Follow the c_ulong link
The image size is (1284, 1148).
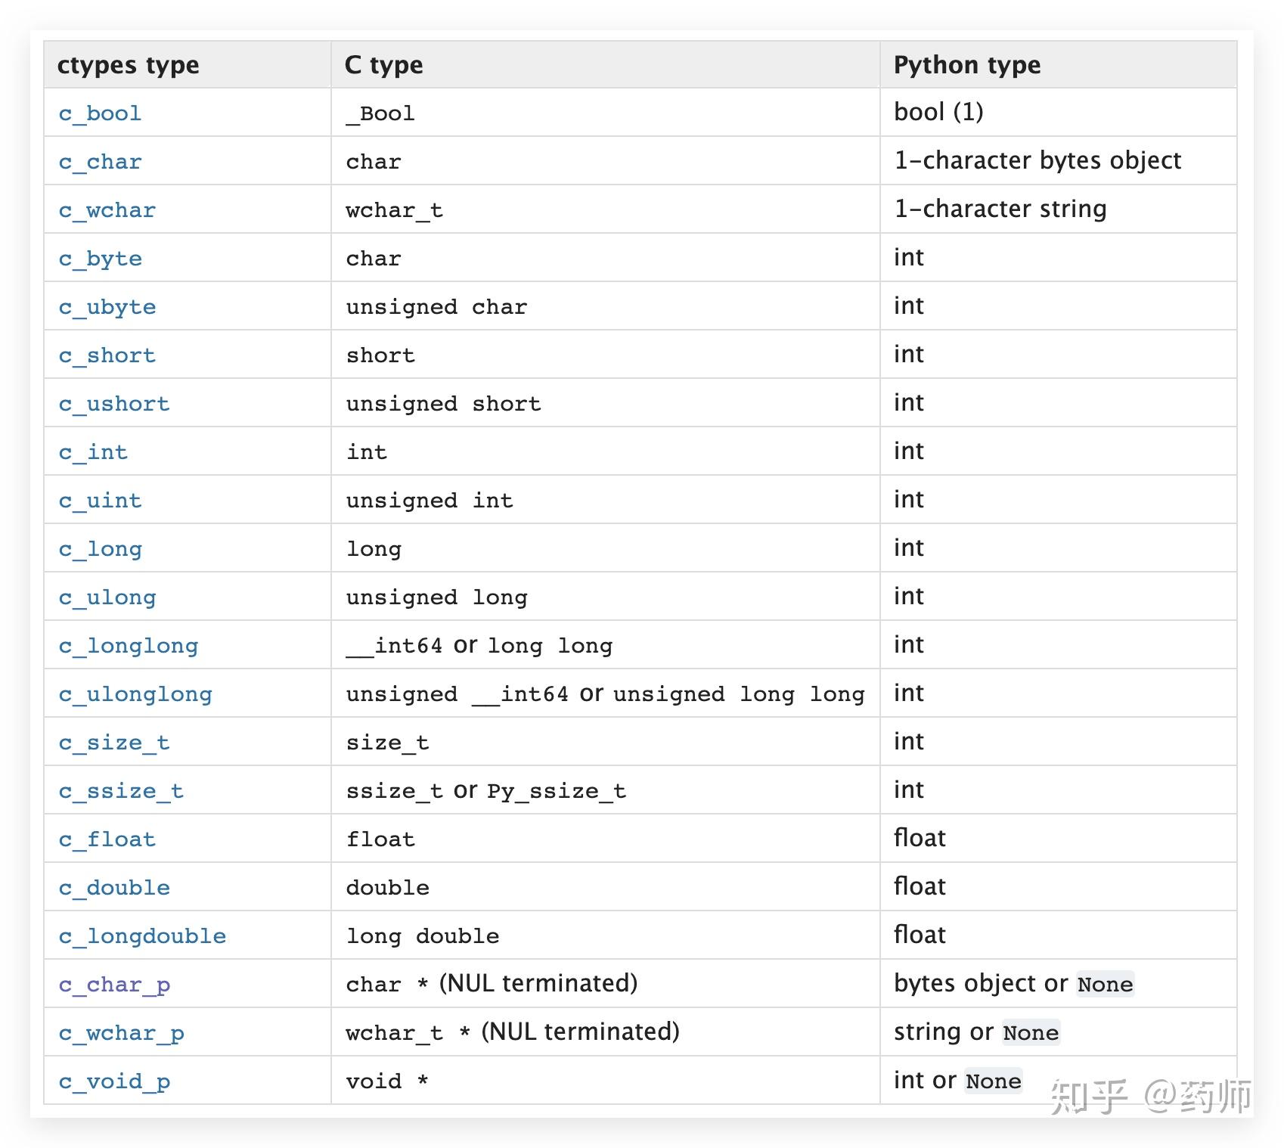(x=107, y=597)
